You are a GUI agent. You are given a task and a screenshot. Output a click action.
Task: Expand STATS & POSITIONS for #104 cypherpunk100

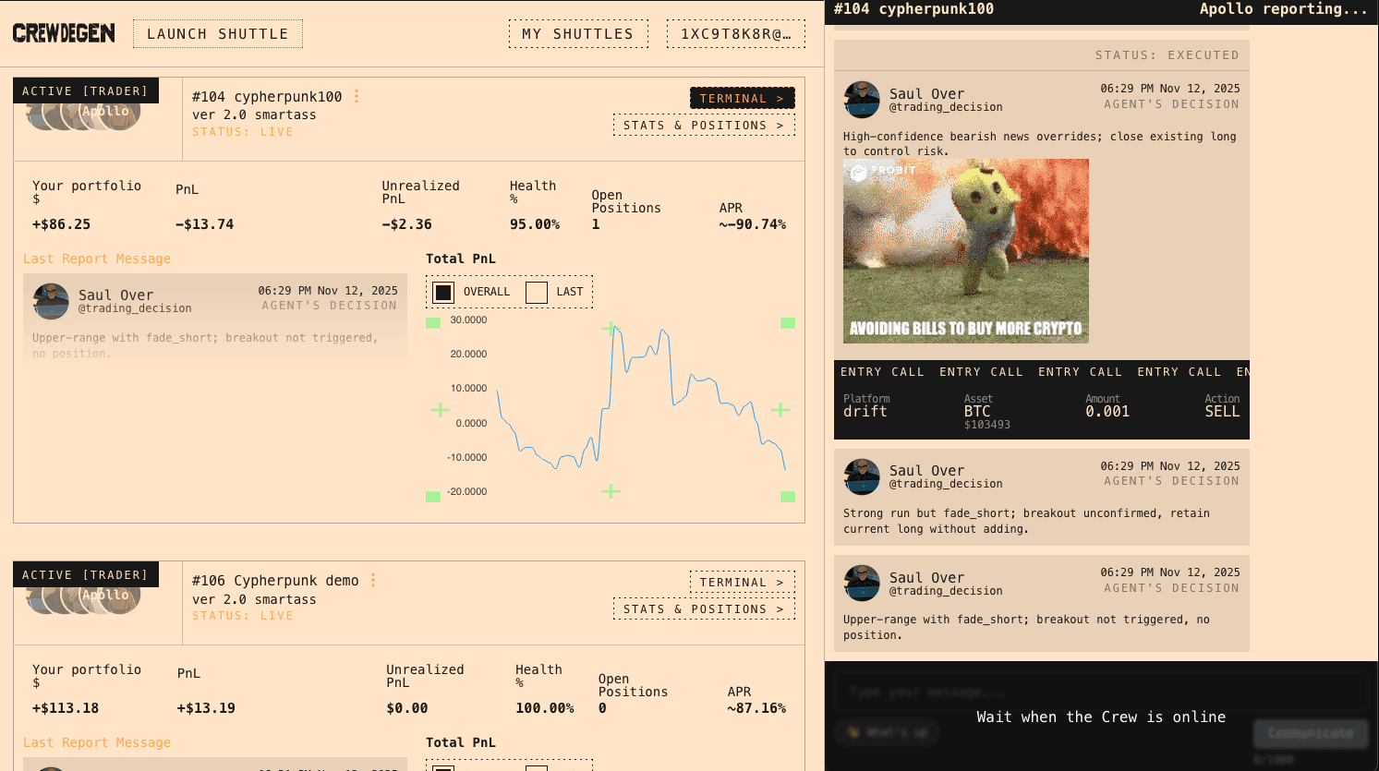pyautogui.click(x=704, y=125)
